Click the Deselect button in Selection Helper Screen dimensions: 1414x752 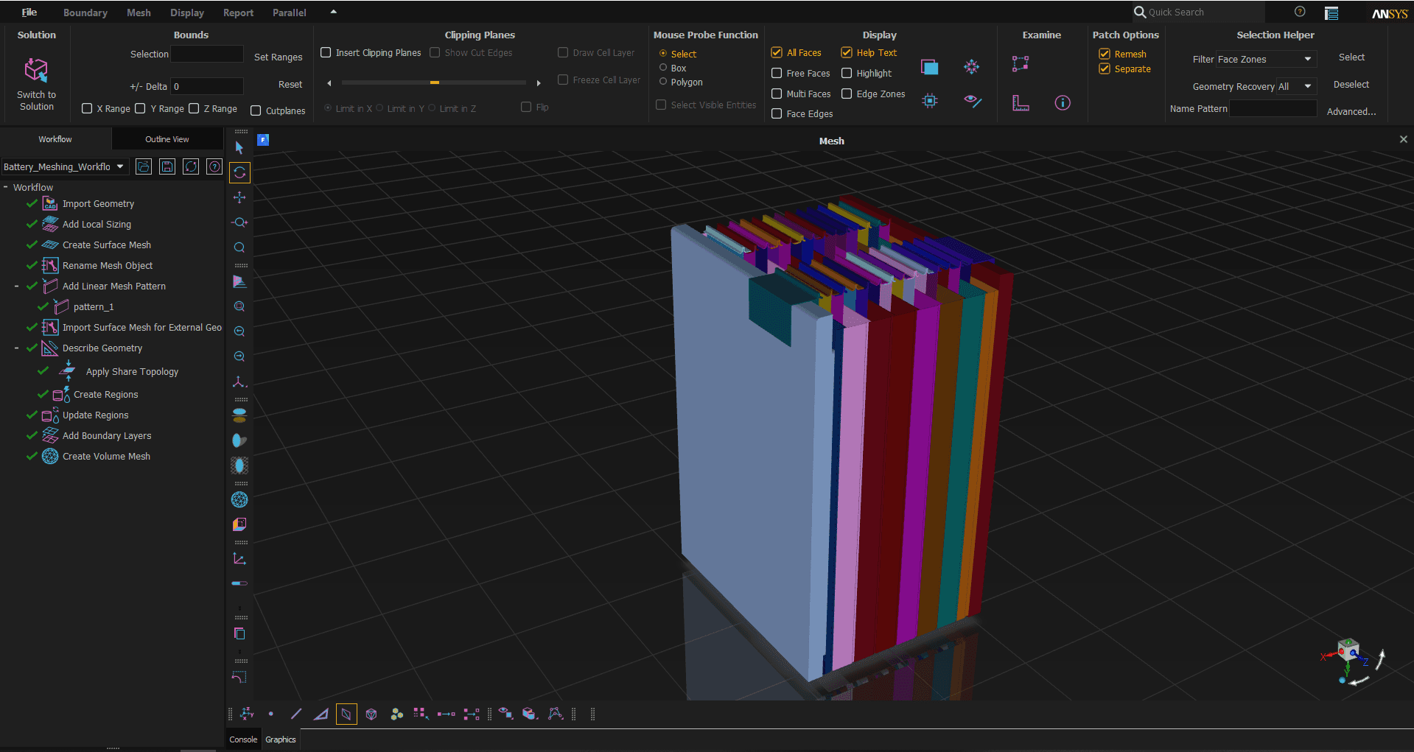point(1350,84)
